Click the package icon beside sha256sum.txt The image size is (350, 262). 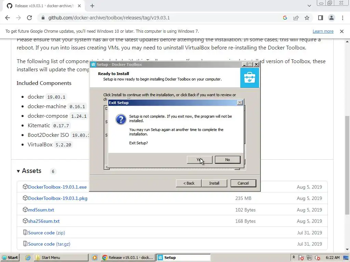(x=25, y=221)
